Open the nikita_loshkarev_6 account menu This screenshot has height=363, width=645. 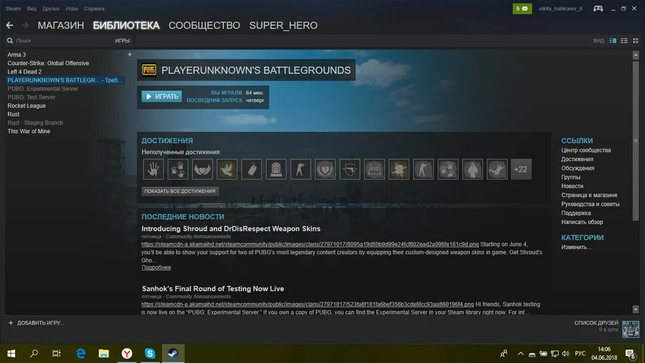[x=560, y=9]
